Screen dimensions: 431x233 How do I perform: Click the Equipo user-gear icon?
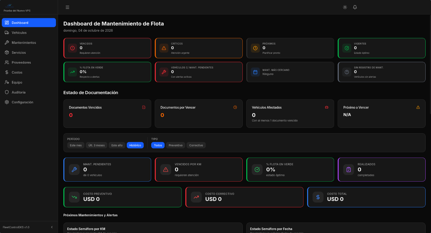(x=7, y=82)
